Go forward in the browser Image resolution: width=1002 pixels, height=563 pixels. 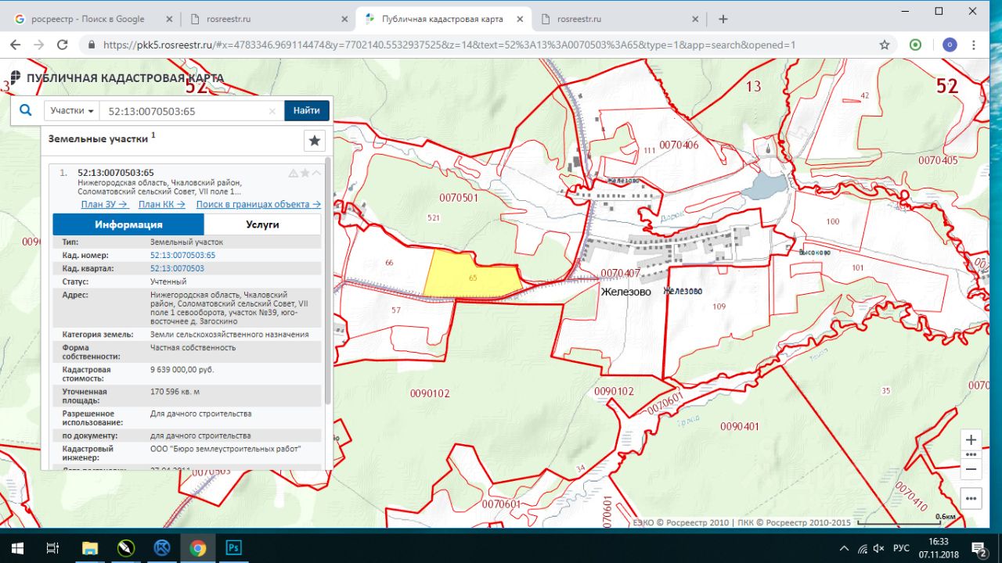pos(39,45)
